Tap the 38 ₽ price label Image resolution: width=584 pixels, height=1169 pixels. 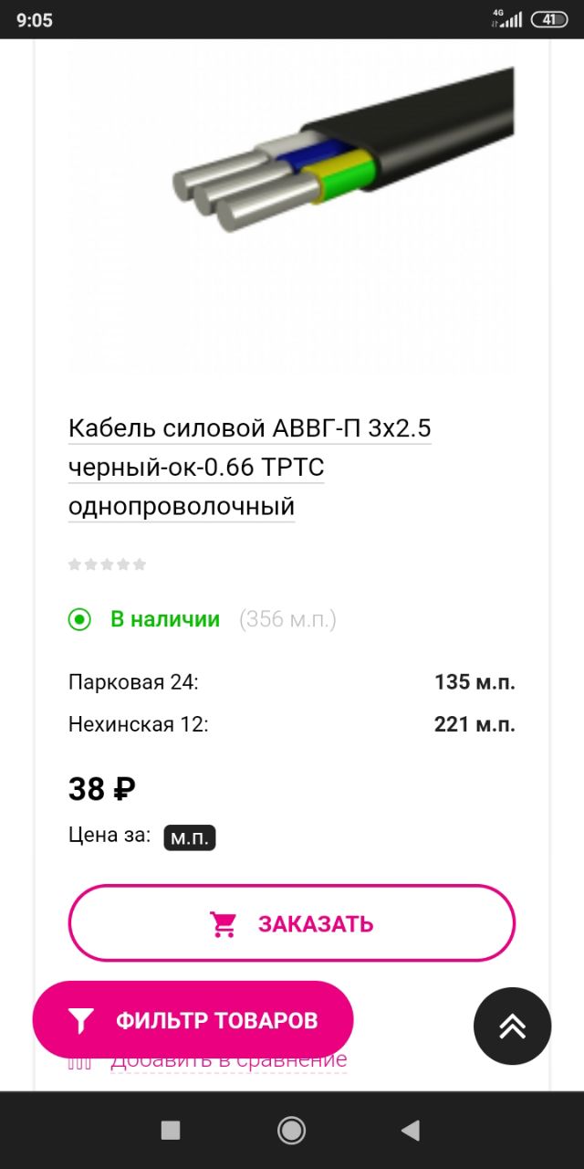(102, 788)
